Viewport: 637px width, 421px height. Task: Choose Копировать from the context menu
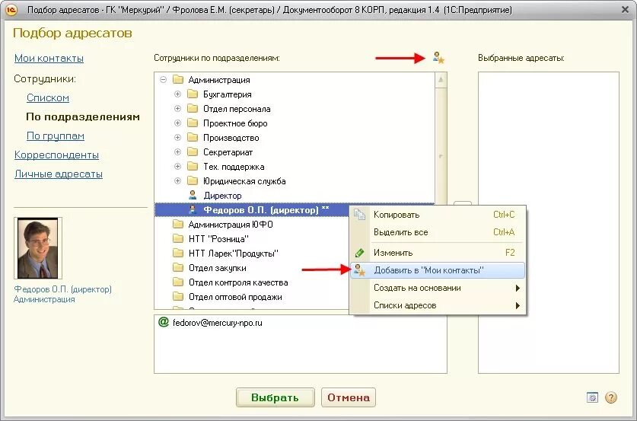click(x=438, y=215)
